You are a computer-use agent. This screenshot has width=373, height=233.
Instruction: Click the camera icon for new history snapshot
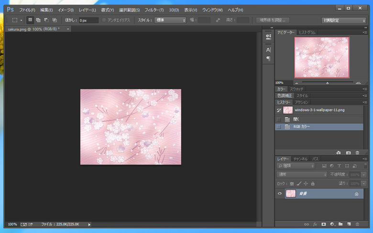348,153
